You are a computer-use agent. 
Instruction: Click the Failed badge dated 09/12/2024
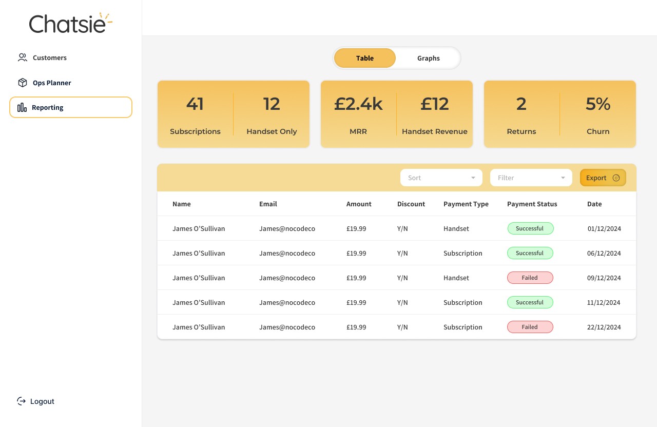pos(530,278)
